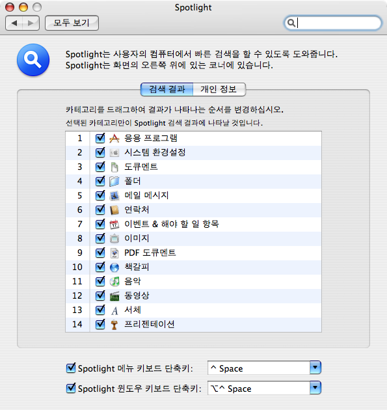
Task: Click the Mail Messages (메일 메시지) icon
Action: pos(114,196)
